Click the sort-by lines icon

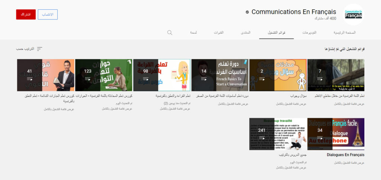pyautogui.click(x=39, y=49)
